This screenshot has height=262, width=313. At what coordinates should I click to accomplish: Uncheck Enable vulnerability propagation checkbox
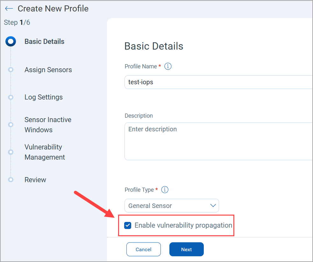point(128,225)
